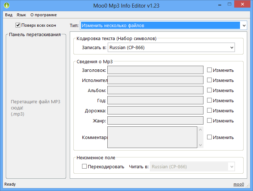Toggle the Перекодировать checkbox
The width and height of the screenshot is (253, 191).
pyautogui.click(x=84, y=166)
